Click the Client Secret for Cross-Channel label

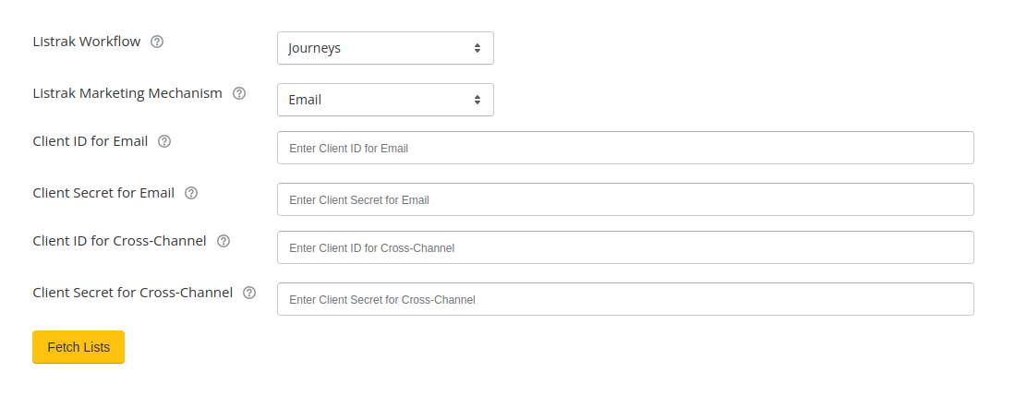tap(133, 293)
